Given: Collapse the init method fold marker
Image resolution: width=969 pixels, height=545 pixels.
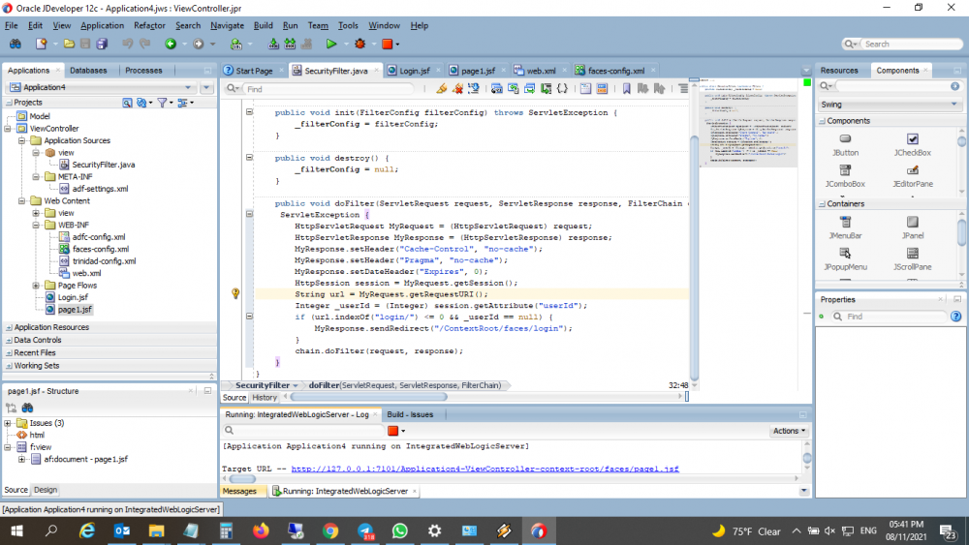Looking at the screenshot, I should click(x=250, y=112).
